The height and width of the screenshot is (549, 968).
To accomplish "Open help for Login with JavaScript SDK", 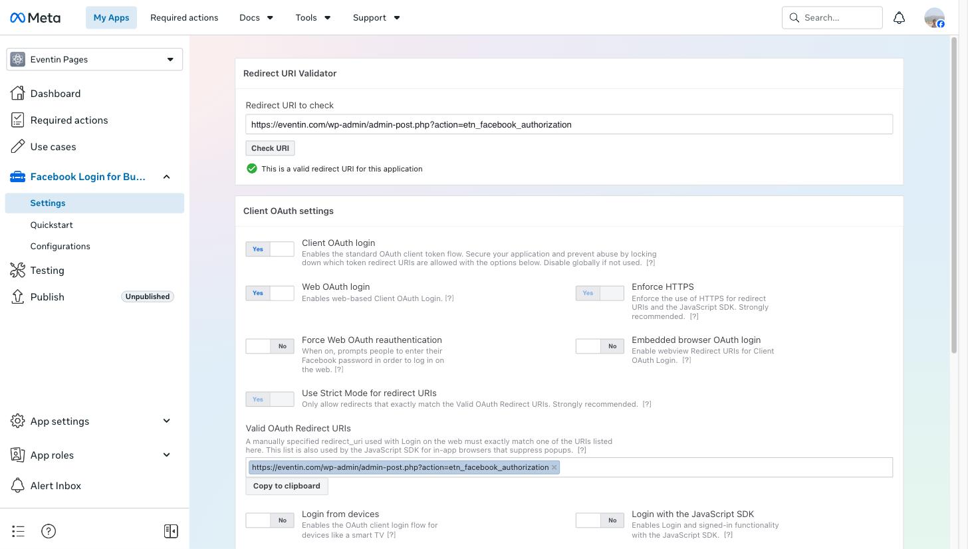I will [728, 534].
